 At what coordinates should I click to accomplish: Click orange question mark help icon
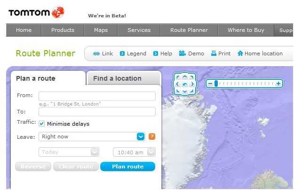pos(152,137)
